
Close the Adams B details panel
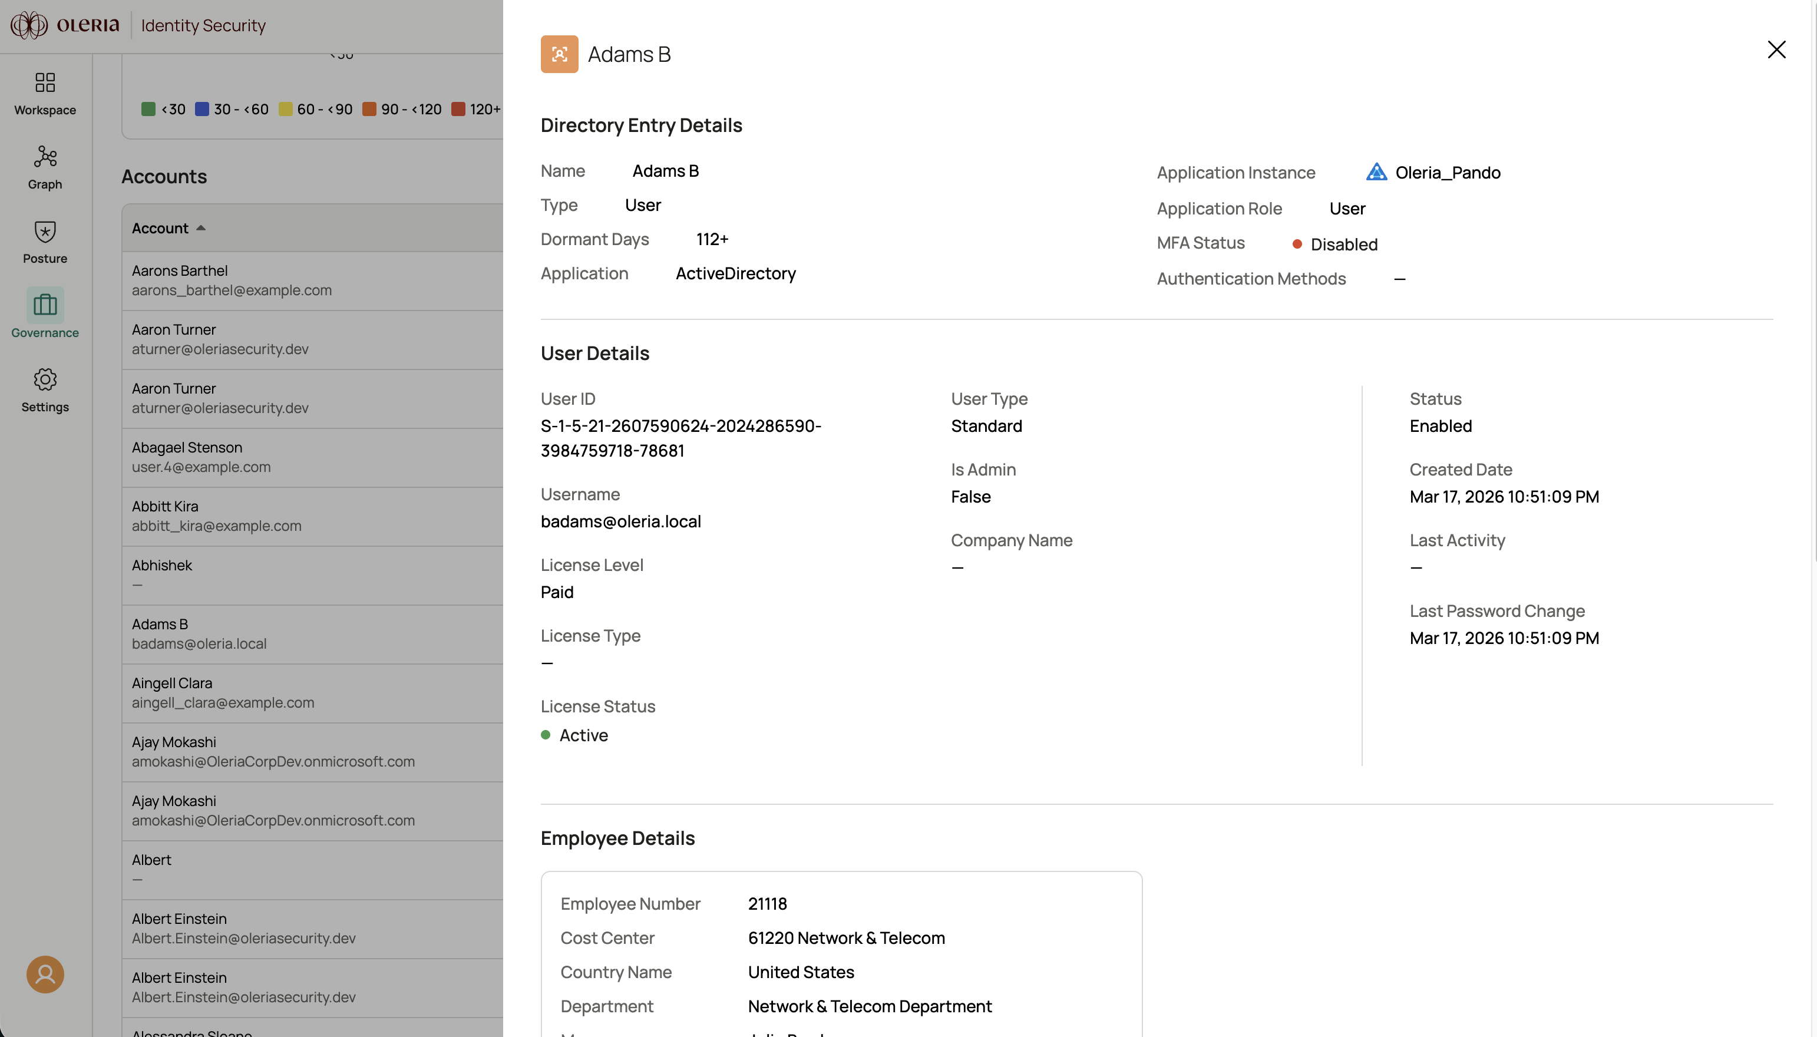coord(1776,49)
